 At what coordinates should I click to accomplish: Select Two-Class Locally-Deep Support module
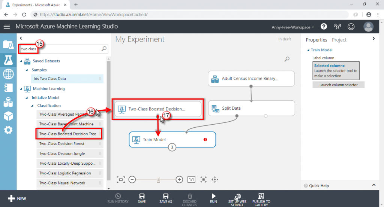[x=70, y=163]
